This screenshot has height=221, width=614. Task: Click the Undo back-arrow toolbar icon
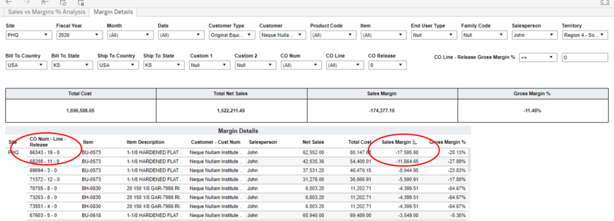pyautogui.click(x=8, y=2)
